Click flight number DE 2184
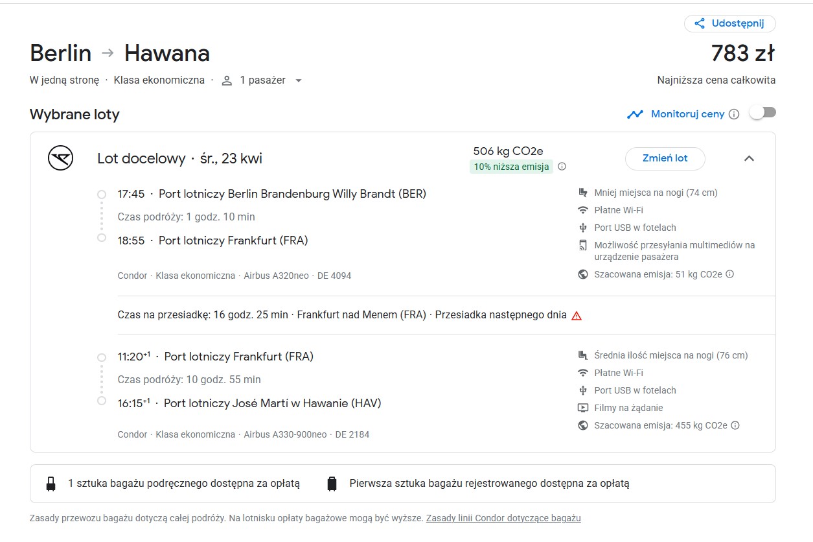Viewport: 813px width, 542px height. [x=352, y=434]
